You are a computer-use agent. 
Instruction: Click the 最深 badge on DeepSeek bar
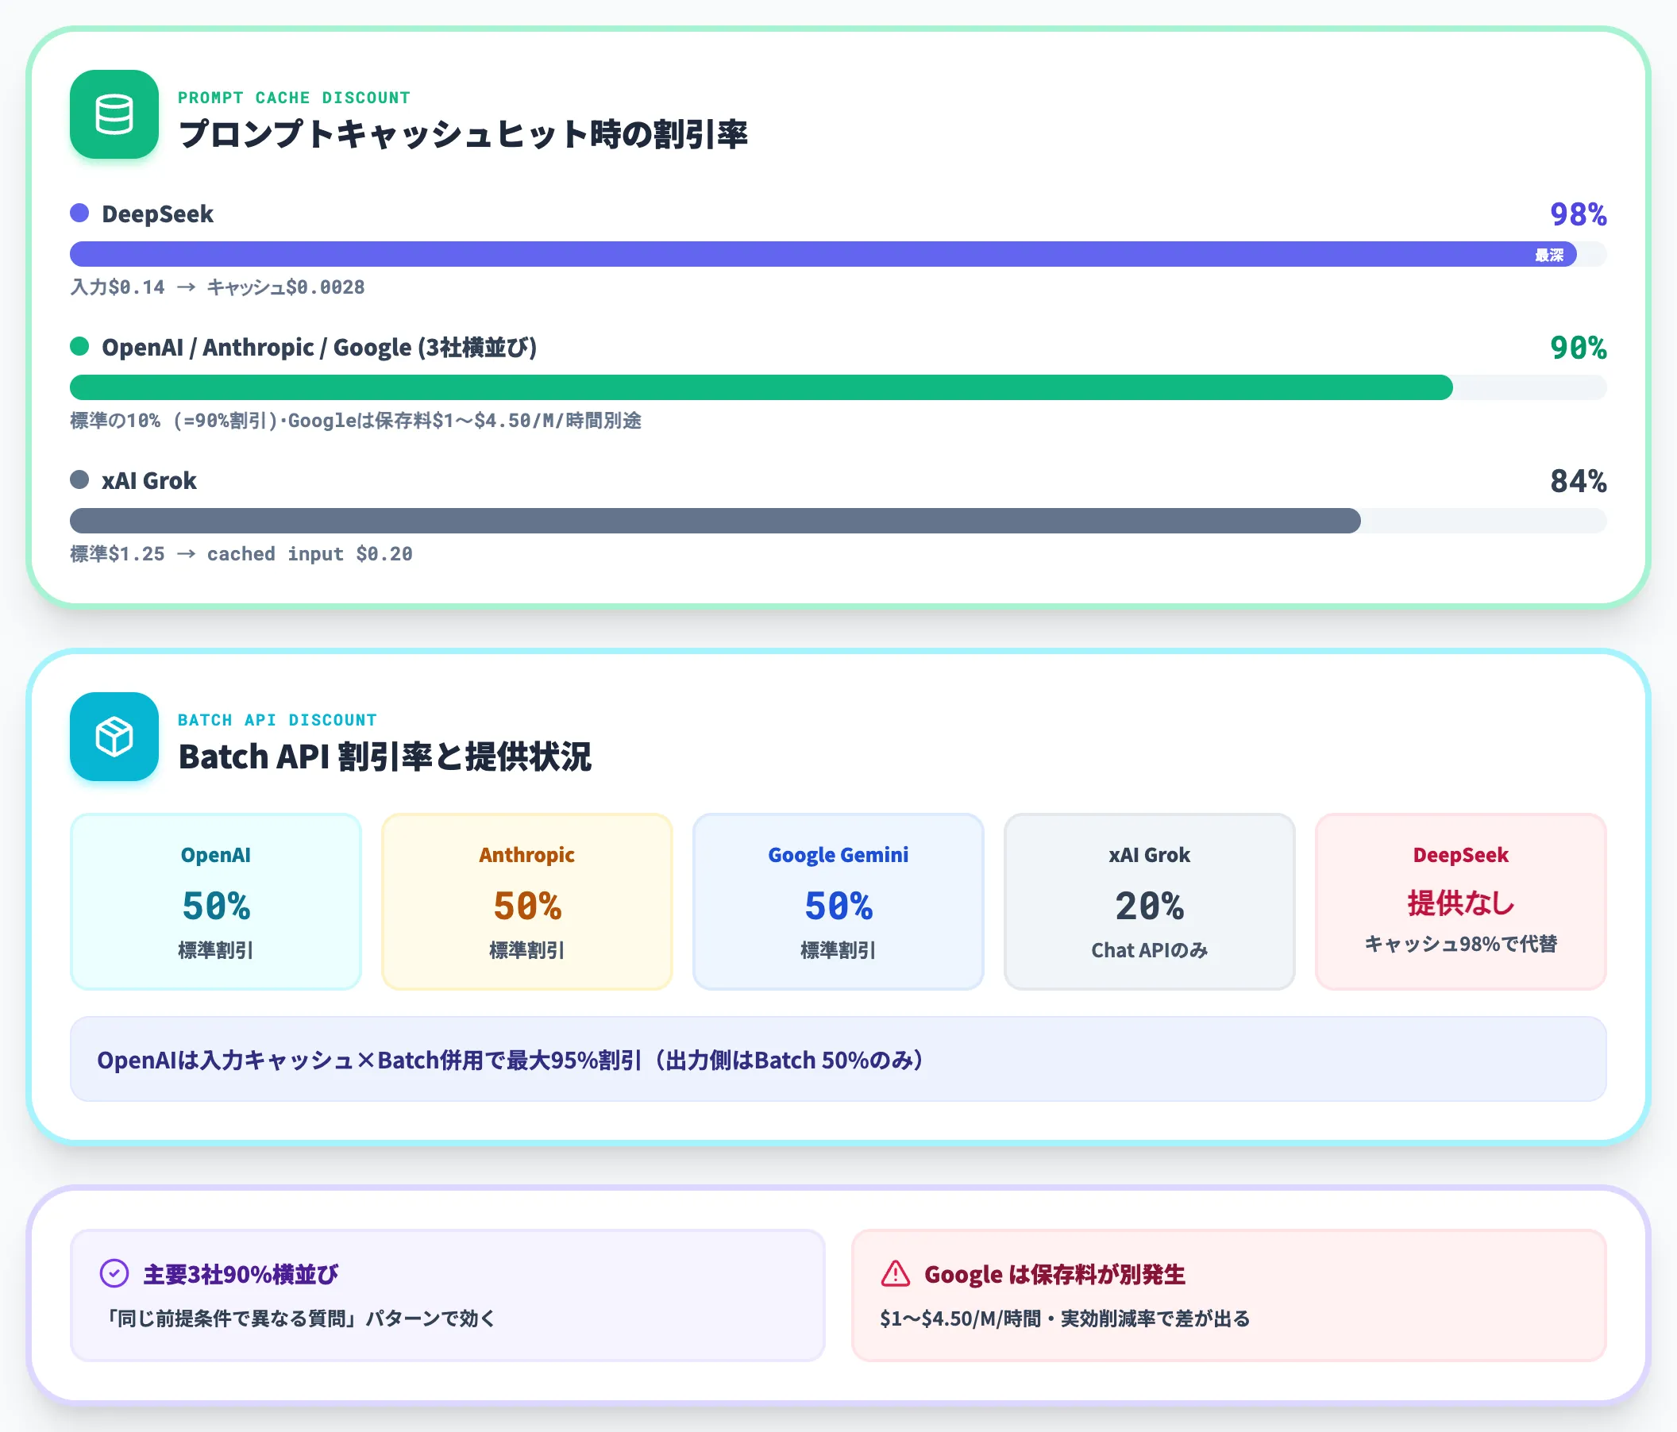[1549, 255]
